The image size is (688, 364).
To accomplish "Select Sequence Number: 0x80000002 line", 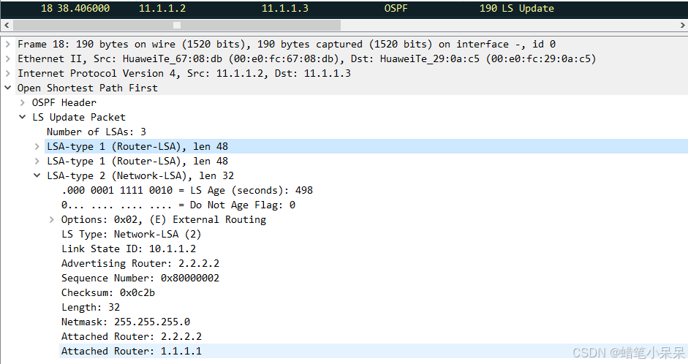I will 140,278.
